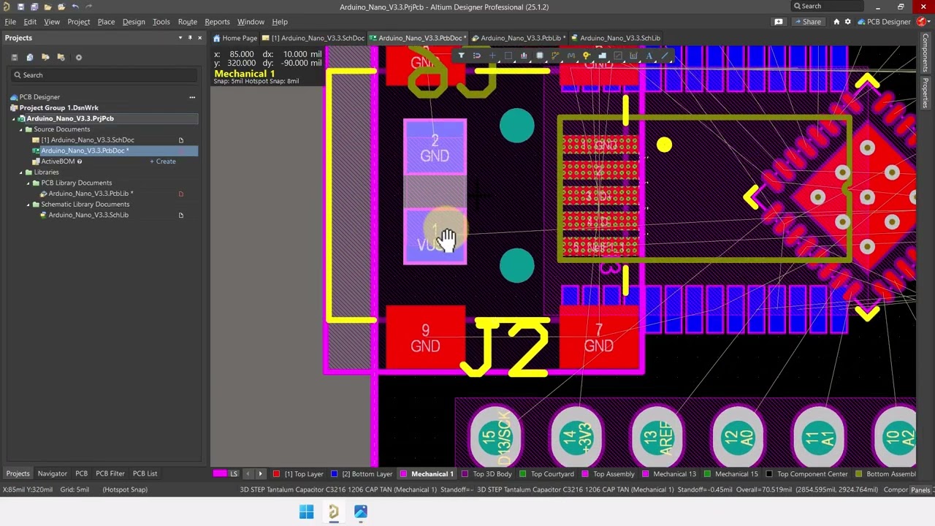Open the Windows Start button on the taskbar
The image size is (935, 526).
306,512
